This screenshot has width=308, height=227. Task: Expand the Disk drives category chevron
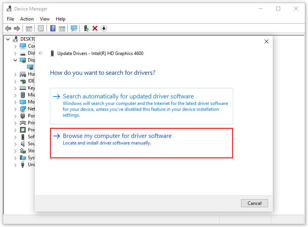(15, 53)
